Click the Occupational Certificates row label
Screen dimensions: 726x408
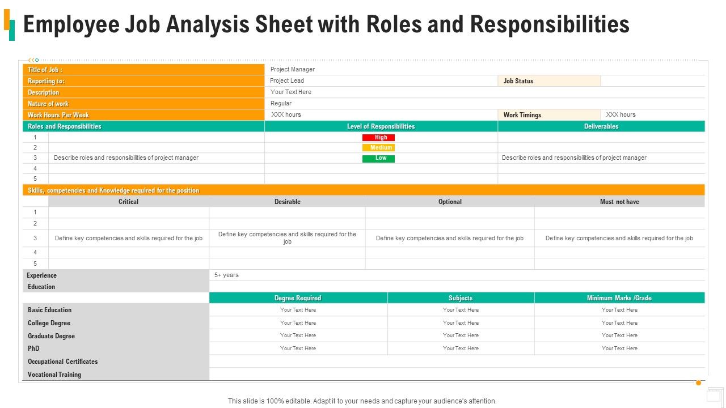[116, 362]
